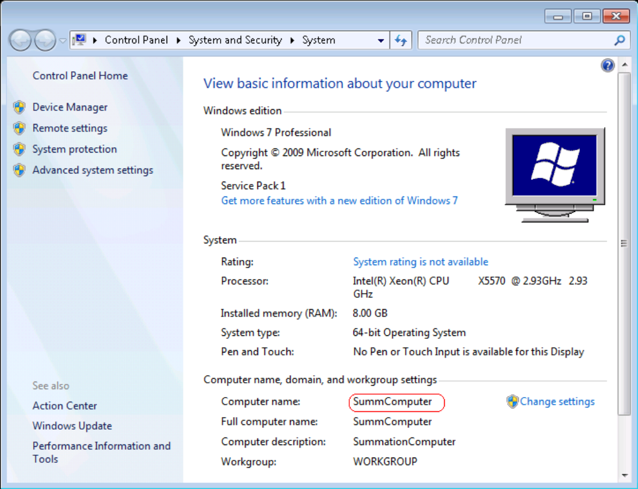
Task: Click the No Pen or Touch Input text
Action: [x=468, y=352]
